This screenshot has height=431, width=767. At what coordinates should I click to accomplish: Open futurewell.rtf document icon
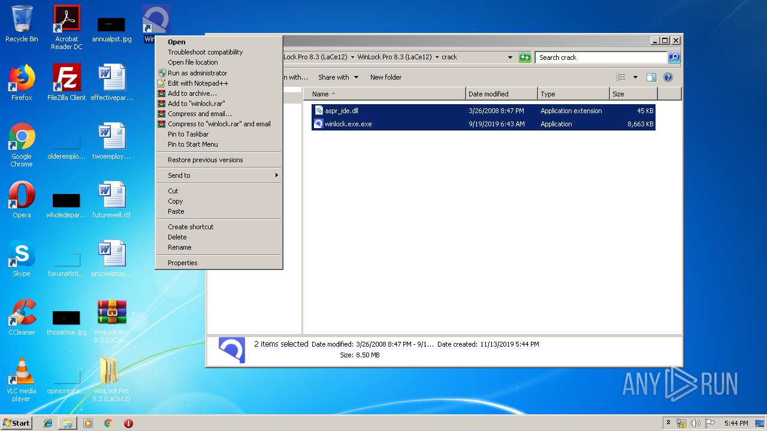[x=111, y=200]
